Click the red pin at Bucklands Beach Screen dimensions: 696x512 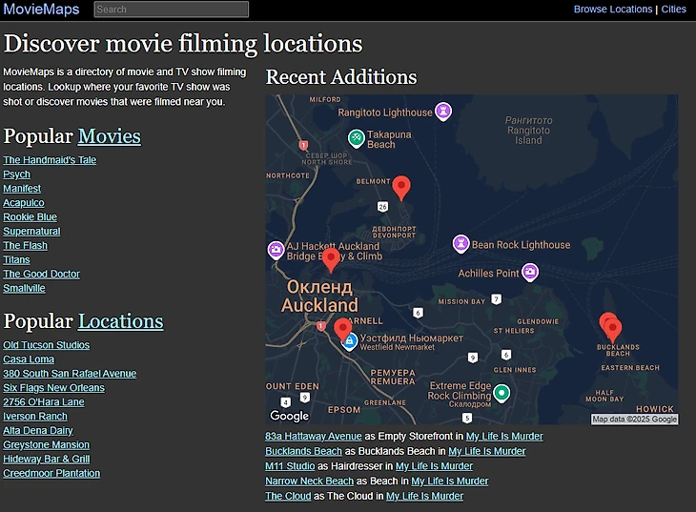612,329
